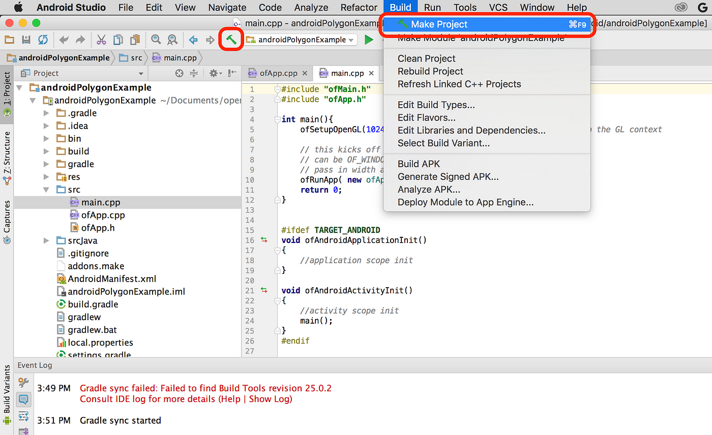The image size is (712, 435).
Task: Expand the .gradle folder arrow
Action: pyautogui.click(x=46, y=113)
